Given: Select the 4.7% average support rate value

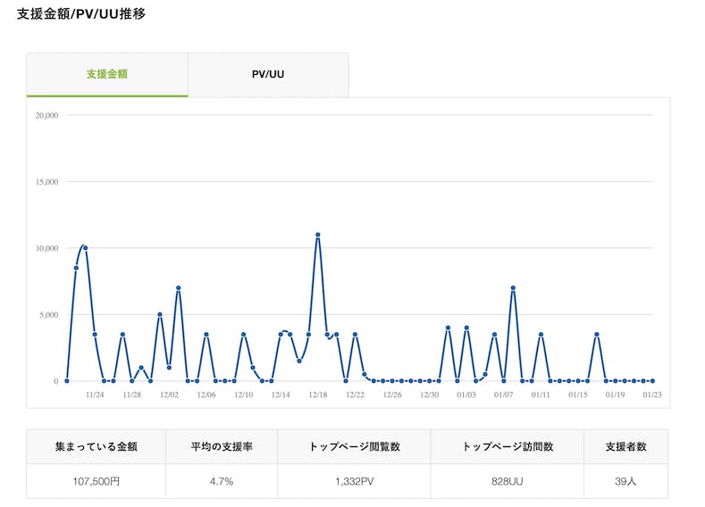Looking at the screenshot, I should coord(222,481).
